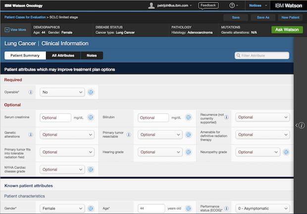Click info icon for Performance status ECOG

coord(226,209)
